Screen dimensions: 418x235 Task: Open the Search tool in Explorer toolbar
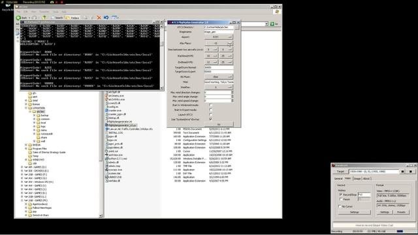pyautogui.click(x=57, y=18)
